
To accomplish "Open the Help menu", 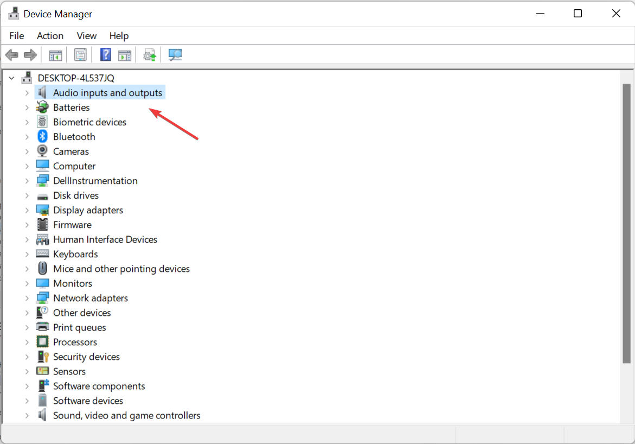I will pyautogui.click(x=119, y=36).
